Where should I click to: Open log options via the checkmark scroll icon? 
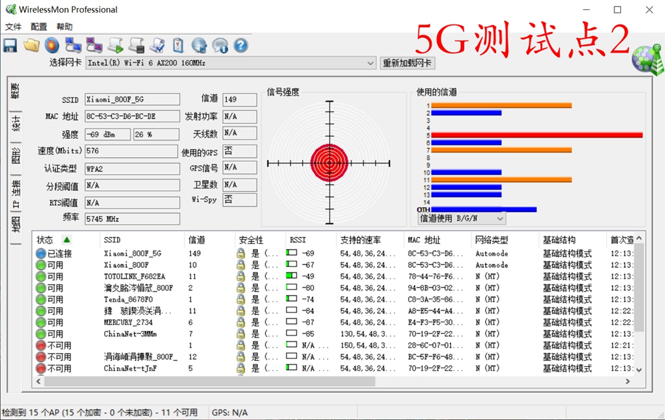[x=157, y=45]
